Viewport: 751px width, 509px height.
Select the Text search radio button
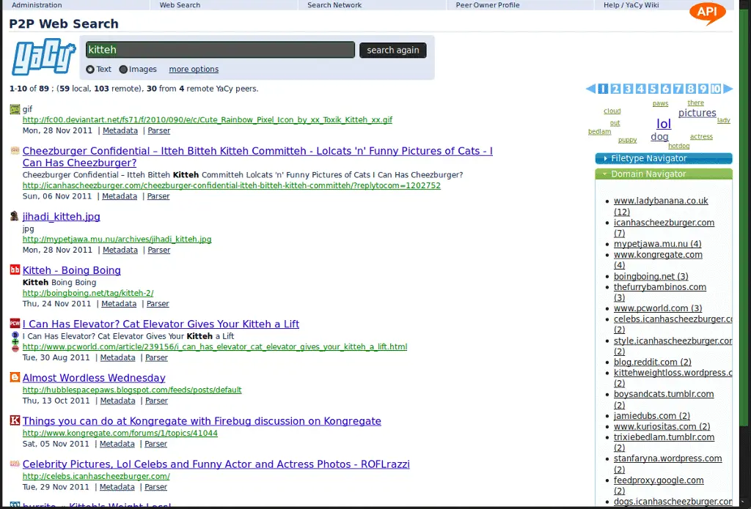click(x=90, y=70)
